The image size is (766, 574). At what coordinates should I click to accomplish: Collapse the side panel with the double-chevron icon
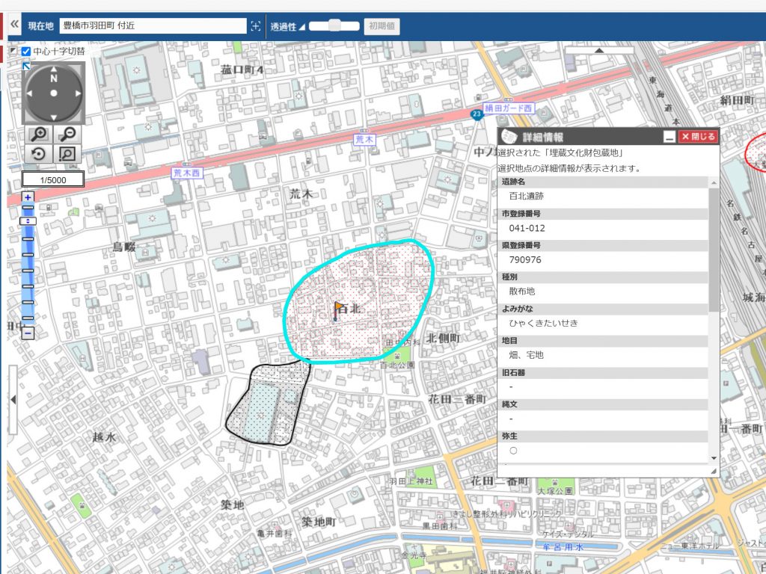pos(15,24)
